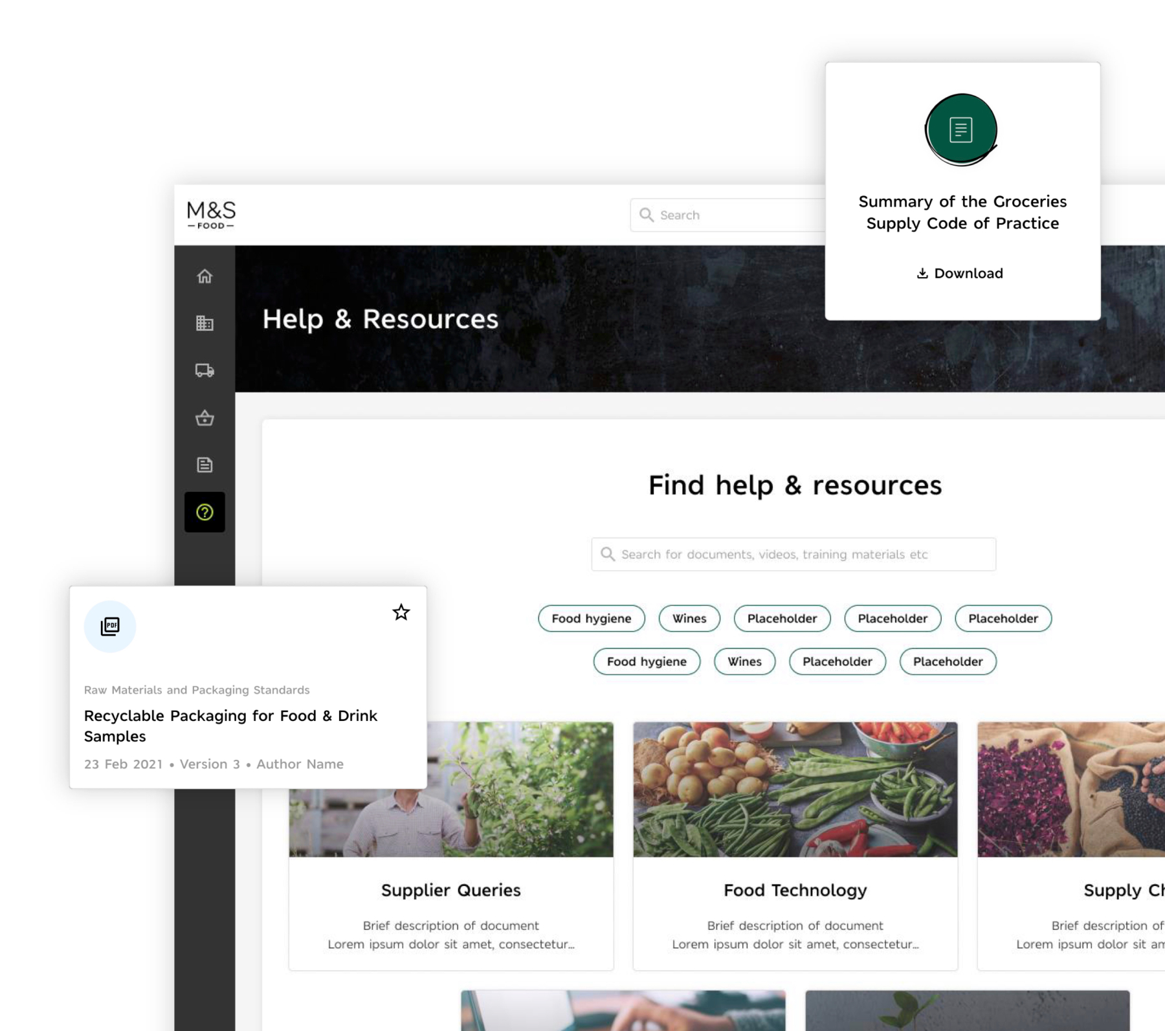
Task: Click the Supplier Queries brief description text
Action: (451, 935)
